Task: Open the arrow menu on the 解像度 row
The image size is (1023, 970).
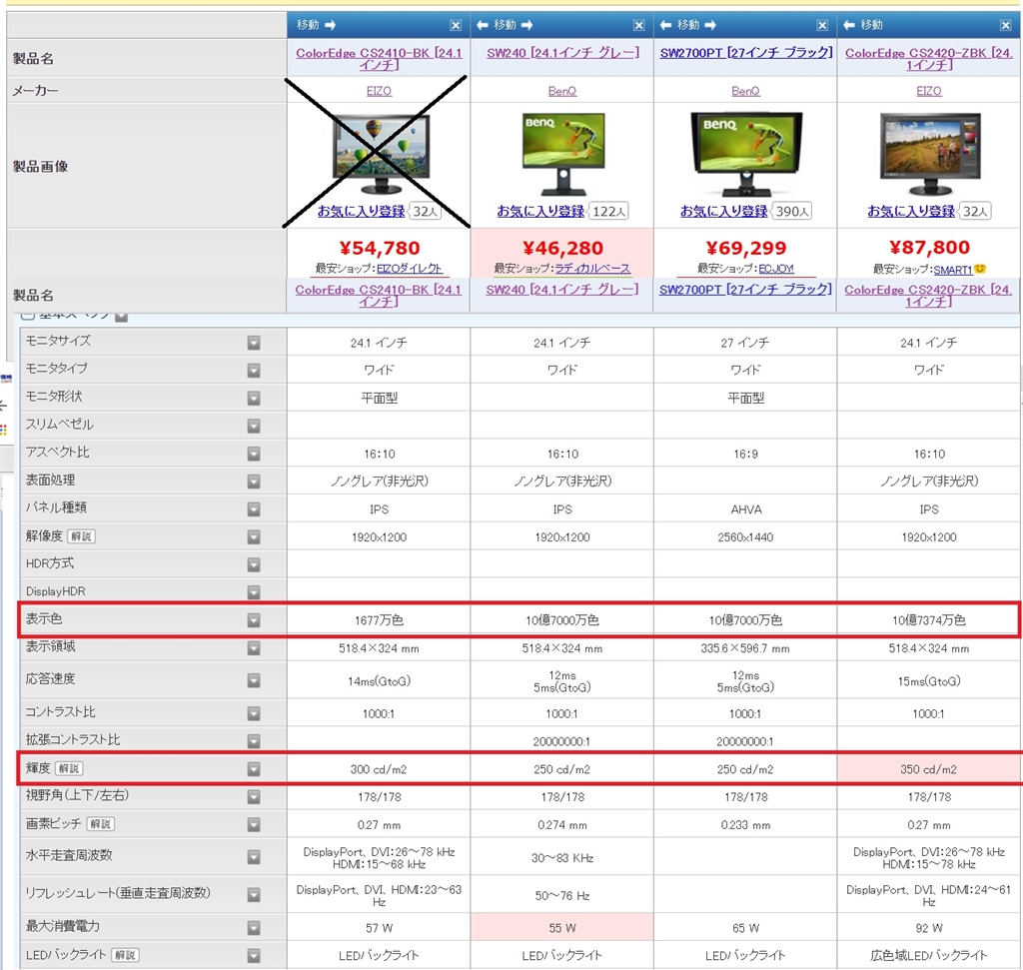Action: [x=254, y=536]
